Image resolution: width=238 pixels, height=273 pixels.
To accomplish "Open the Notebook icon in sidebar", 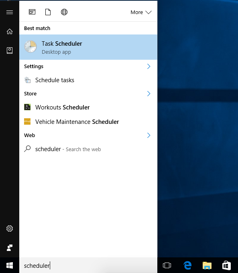I will point(10,51).
